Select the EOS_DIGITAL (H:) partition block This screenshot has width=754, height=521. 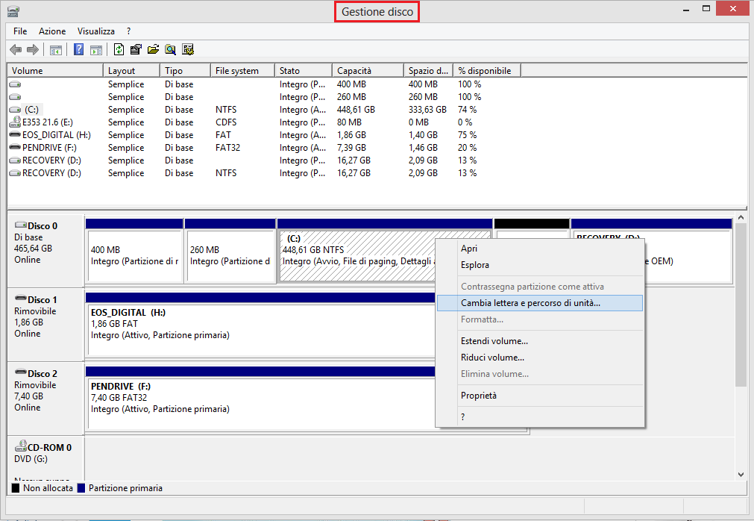[x=261, y=328]
